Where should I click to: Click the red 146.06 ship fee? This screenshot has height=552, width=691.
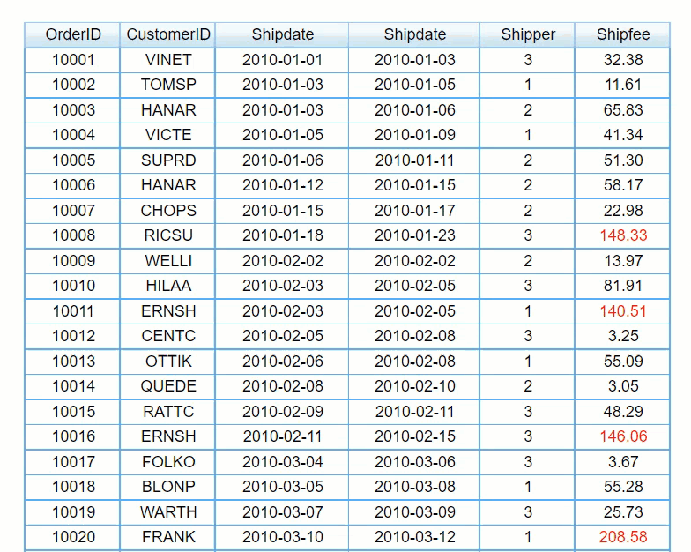[x=623, y=436]
